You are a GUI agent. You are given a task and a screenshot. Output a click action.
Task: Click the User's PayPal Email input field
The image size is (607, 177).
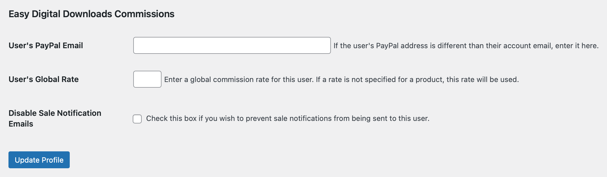point(232,45)
